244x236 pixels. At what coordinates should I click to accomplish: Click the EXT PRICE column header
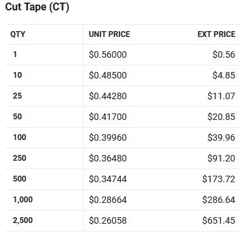(x=216, y=34)
